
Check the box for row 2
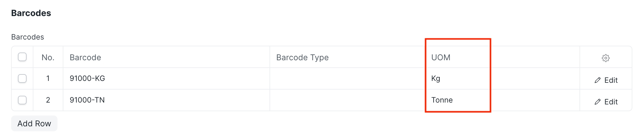click(x=22, y=100)
